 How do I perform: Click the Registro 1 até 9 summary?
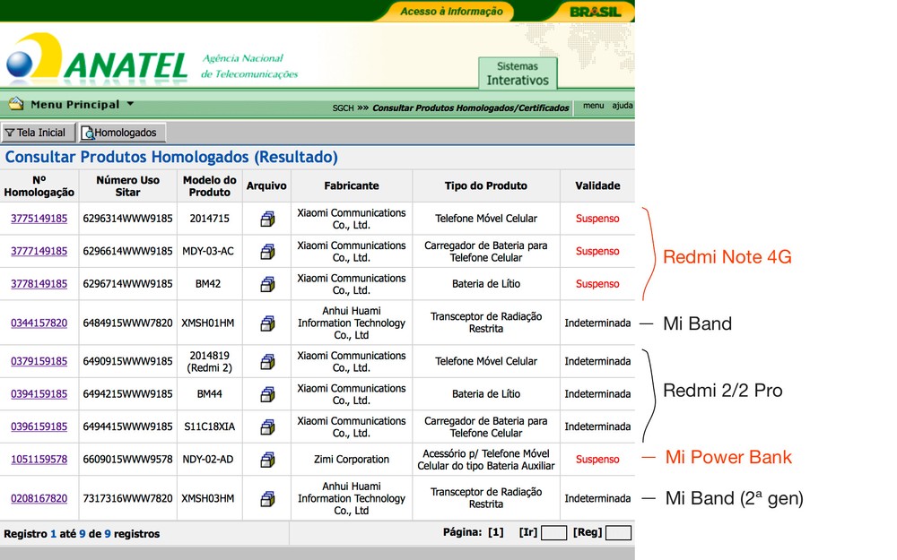pos(82,534)
